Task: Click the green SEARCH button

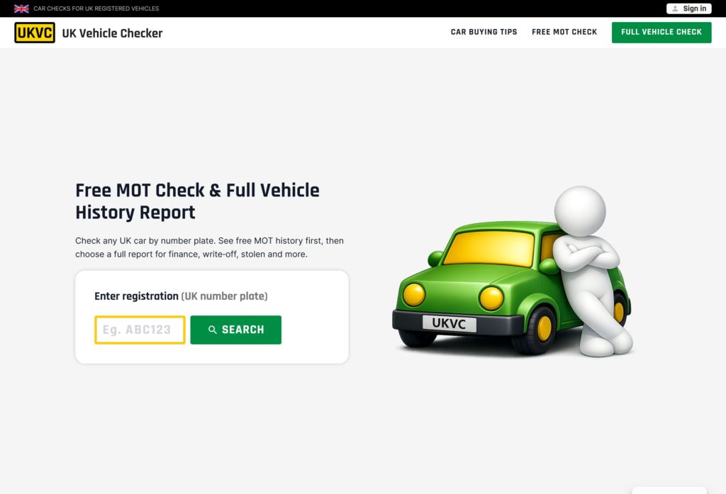Action: pos(235,330)
